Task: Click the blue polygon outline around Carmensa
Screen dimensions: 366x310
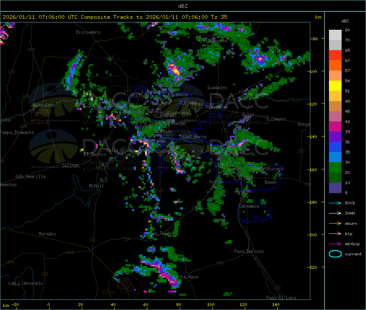Action: 255,212
